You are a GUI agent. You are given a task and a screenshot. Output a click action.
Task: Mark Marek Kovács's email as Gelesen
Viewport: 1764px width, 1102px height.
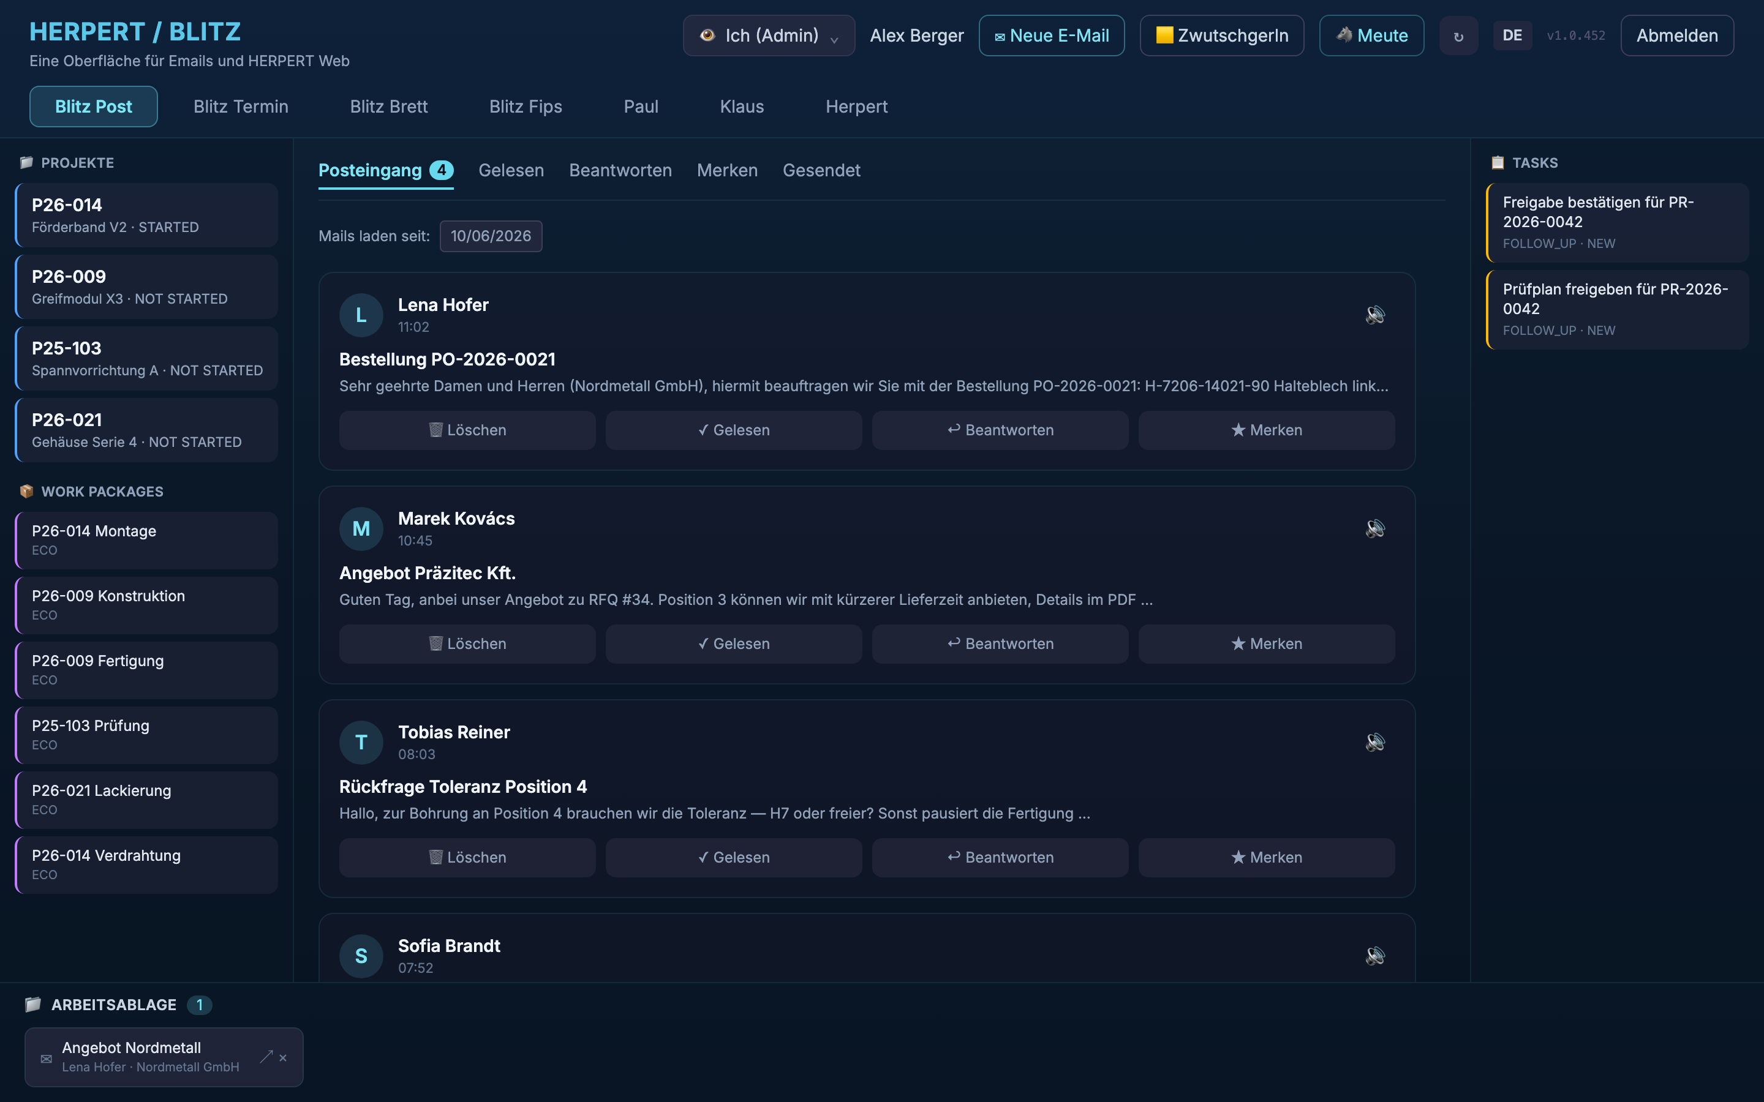[x=733, y=643]
